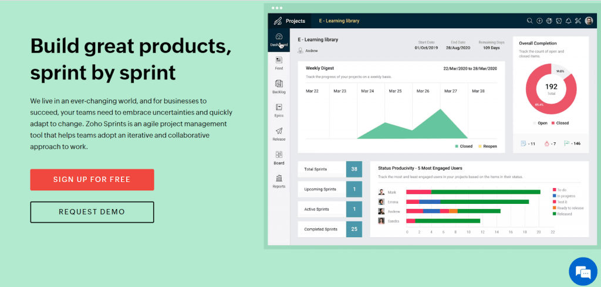The width and height of the screenshot is (601, 287).
Task: Click the red bug icon showing 7
Action: point(546,144)
